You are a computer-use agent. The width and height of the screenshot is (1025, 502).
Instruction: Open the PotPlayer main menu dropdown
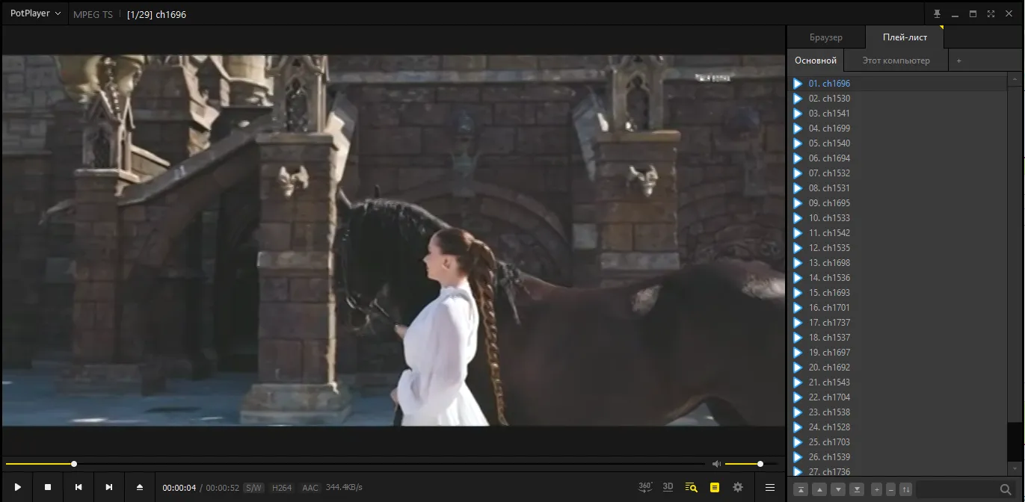tap(35, 13)
